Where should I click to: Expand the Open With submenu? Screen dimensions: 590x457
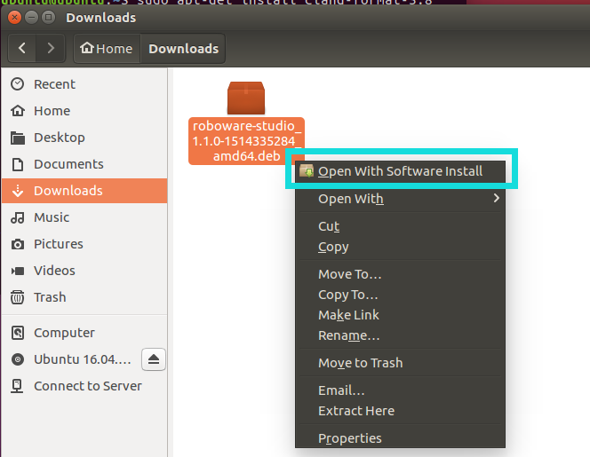pos(401,199)
